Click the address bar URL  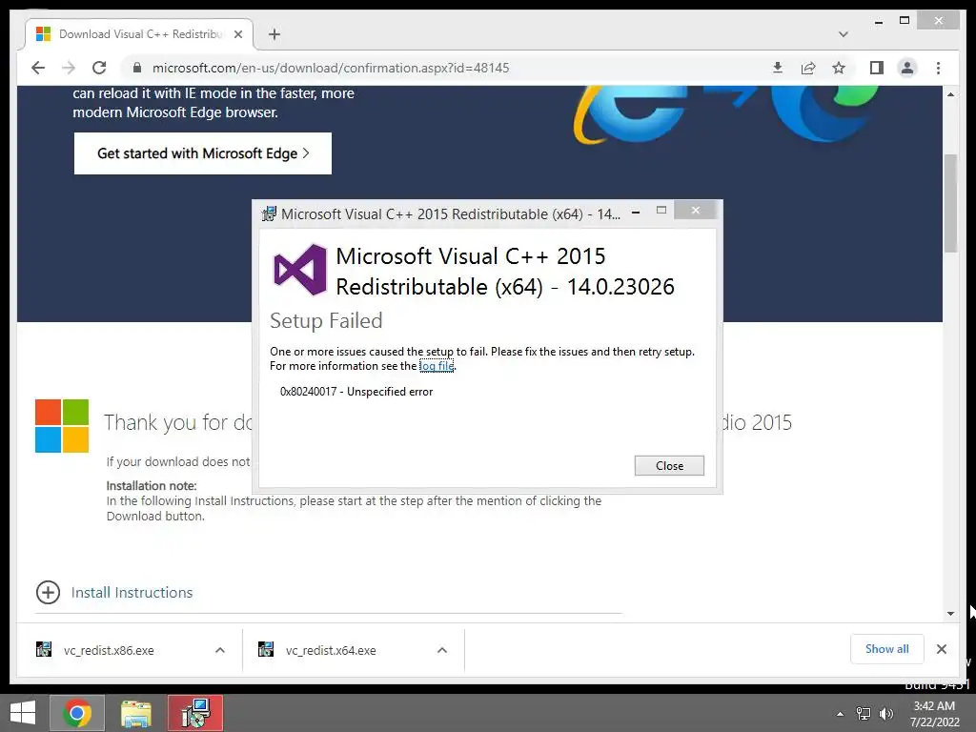[x=331, y=68]
